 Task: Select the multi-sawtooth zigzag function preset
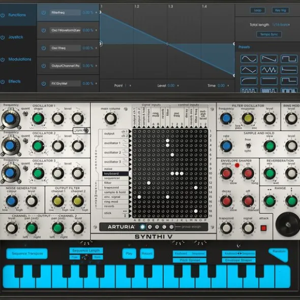click(x=269, y=70)
